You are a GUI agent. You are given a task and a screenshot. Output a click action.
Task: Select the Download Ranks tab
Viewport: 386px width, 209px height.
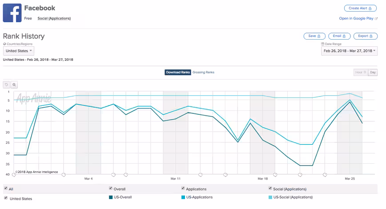pyautogui.click(x=178, y=72)
